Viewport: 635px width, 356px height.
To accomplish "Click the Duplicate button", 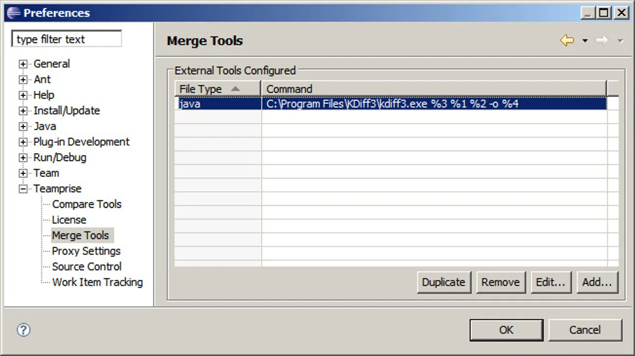I will (x=443, y=282).
